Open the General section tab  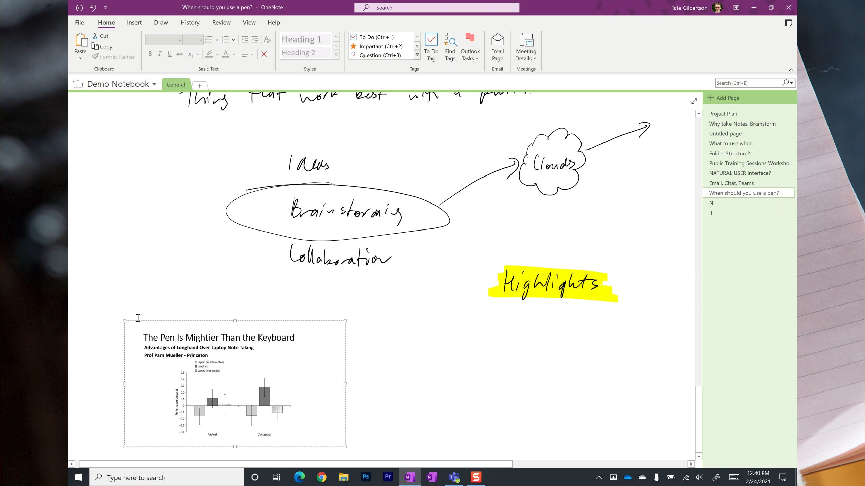pyautogui.click(x=176, y=84)
